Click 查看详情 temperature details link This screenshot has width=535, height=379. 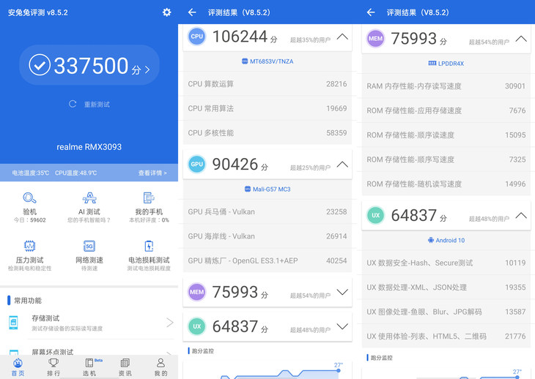click(152, 173)
